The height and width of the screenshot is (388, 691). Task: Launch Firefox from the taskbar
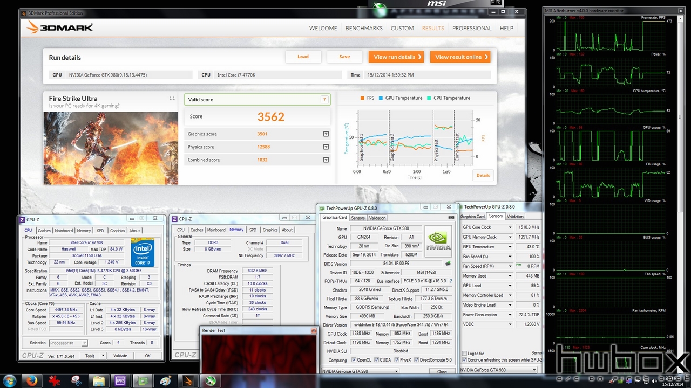click(x=31, y=380)
